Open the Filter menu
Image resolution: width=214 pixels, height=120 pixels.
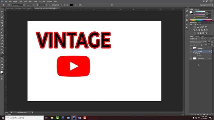tap(35, 1)
